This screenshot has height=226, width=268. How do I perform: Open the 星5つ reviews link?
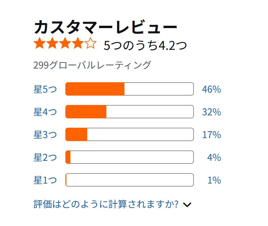(45, 89)
